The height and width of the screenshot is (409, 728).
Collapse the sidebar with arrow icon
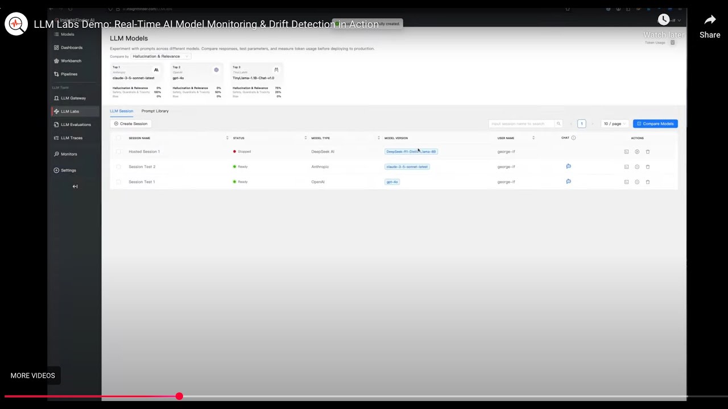point(75,186)
